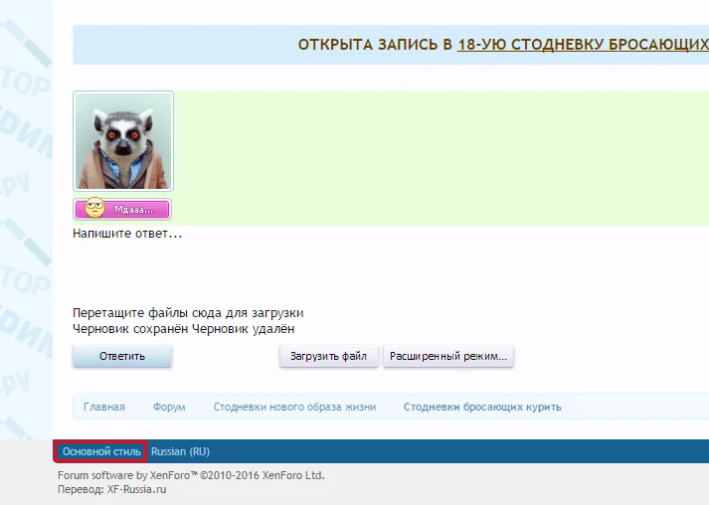Click the Ответить button
709x505 pixels.
pos(122,356)
